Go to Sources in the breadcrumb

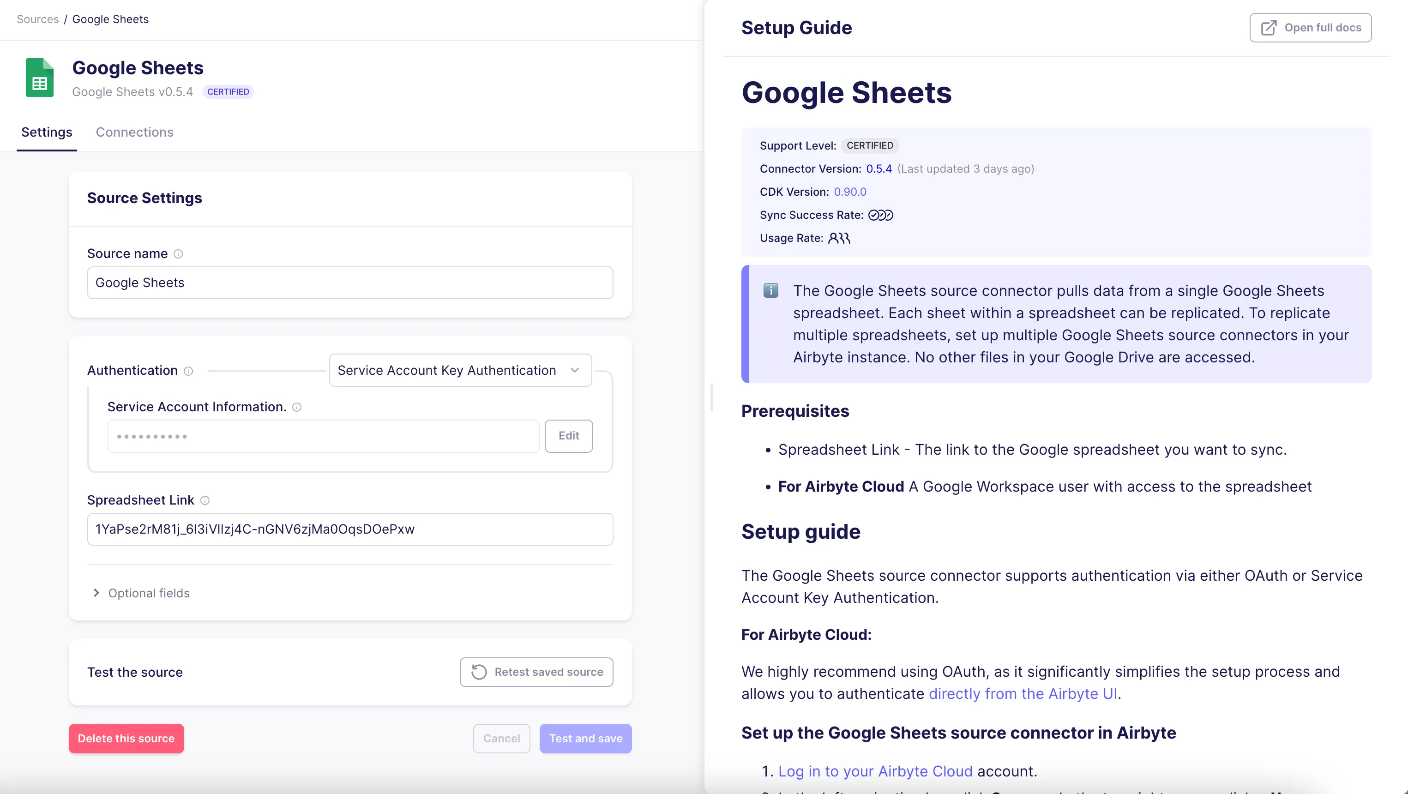pyautogui.click(x=38, y=19)
